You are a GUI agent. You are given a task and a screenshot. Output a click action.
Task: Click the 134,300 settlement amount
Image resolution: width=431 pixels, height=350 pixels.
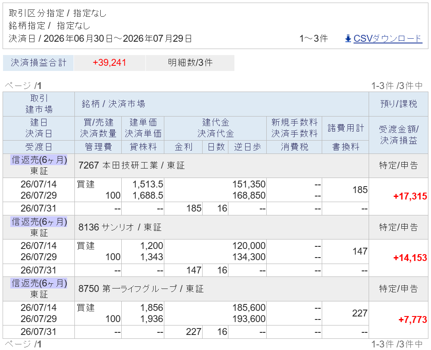point(249,257)
